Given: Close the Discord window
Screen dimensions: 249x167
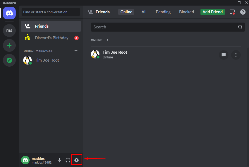Looking at the screenshot, I should (246, 3).
